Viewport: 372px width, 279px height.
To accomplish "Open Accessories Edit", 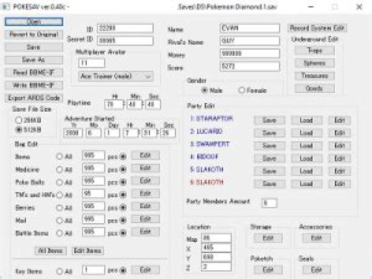I will [317, 238].
